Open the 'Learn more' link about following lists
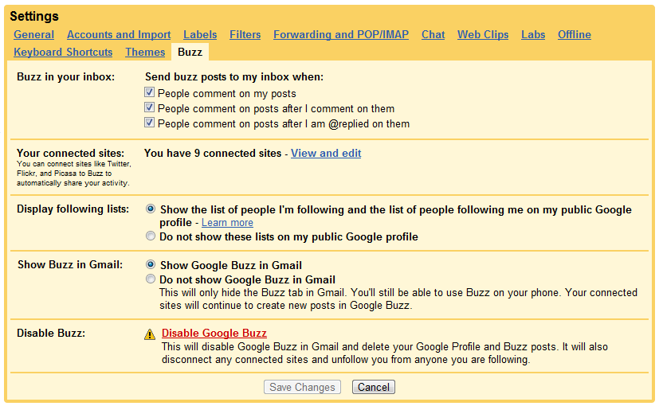This screenshot has width=659, height=406. 227,223
